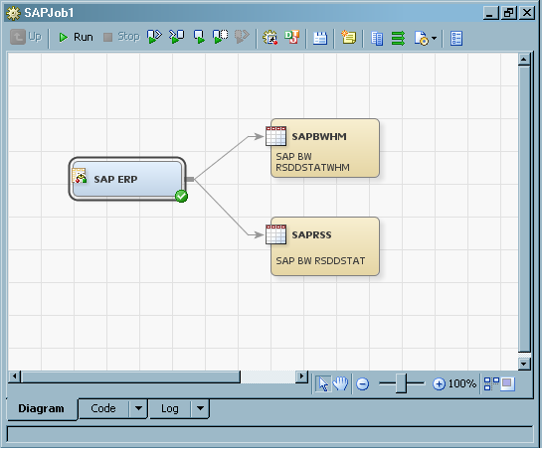Select the SAP ERP transformation node
Screen dimensions: 542x450
pos(127,179)
